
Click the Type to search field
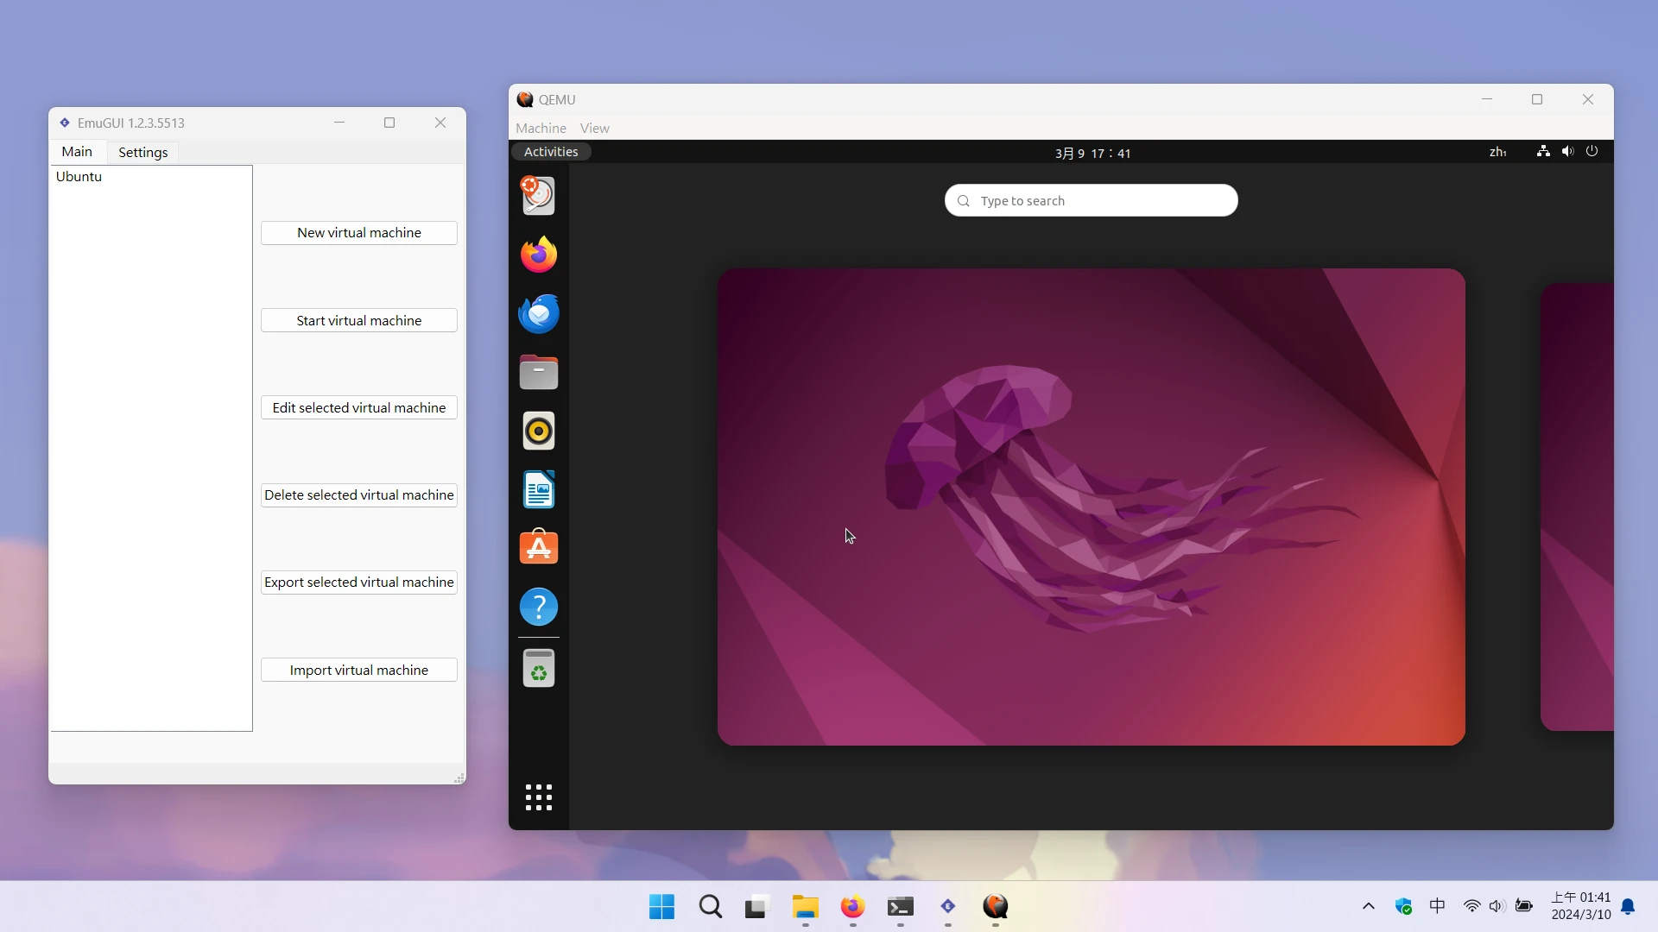[x=1092, y=200]
